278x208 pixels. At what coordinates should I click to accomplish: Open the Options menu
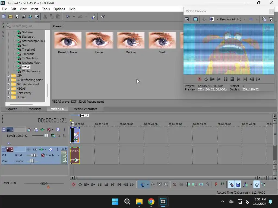point(59,9)
